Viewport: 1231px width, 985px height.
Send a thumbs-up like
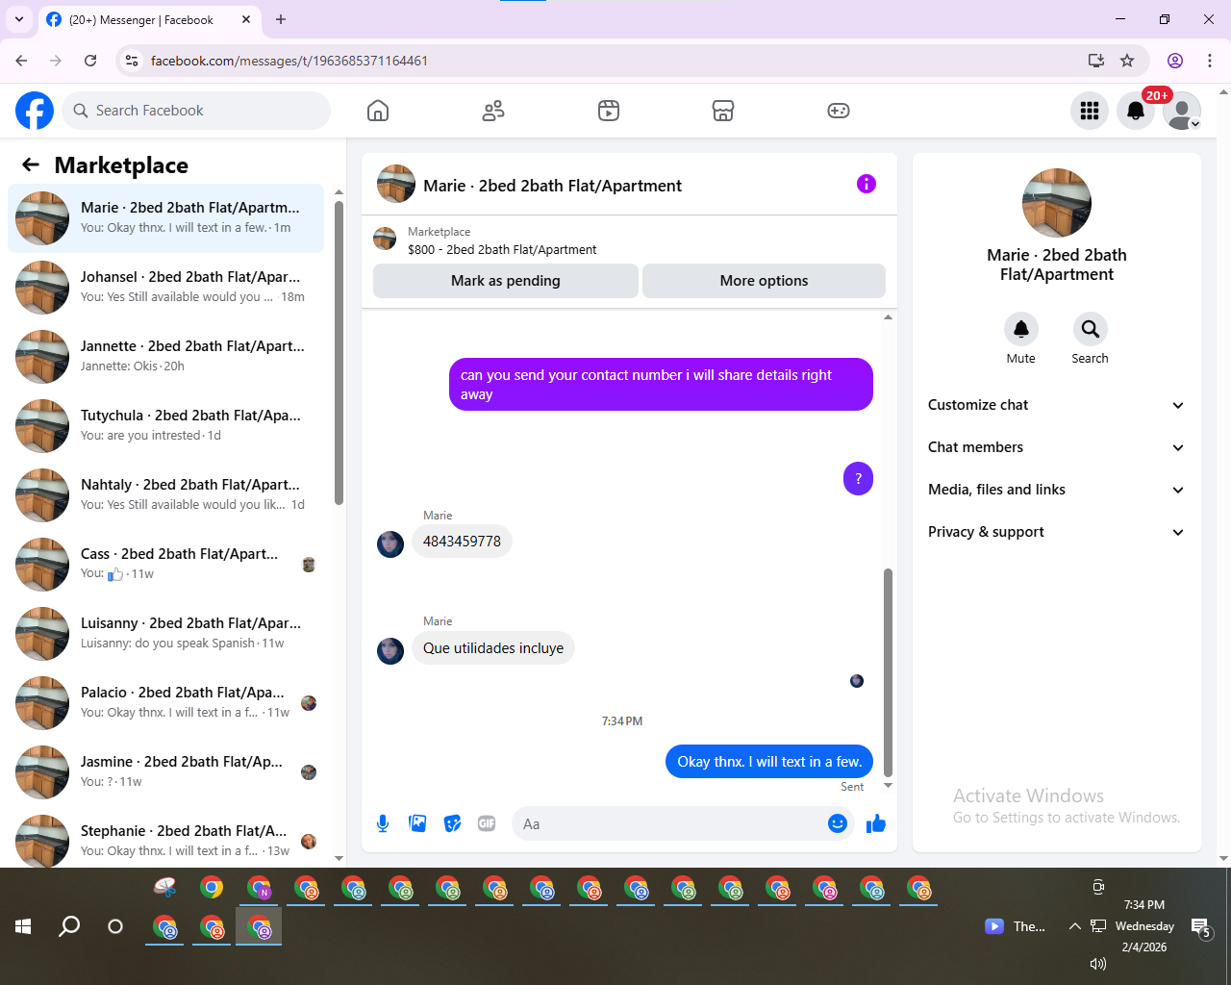point(876,823)
